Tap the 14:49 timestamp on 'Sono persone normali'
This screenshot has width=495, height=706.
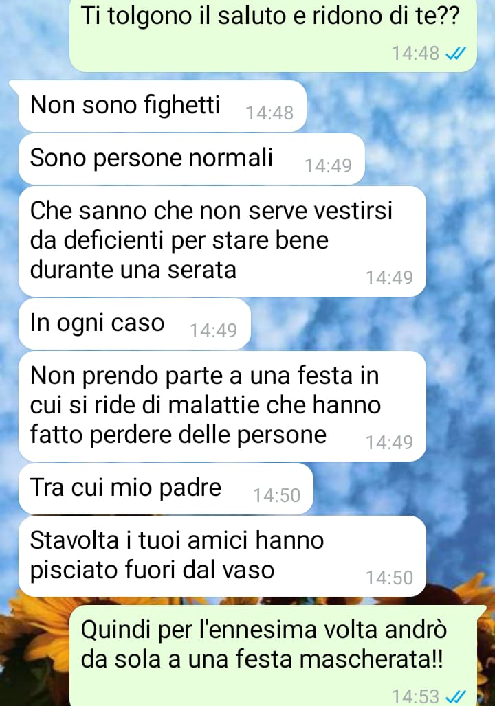tap(328, 166)
